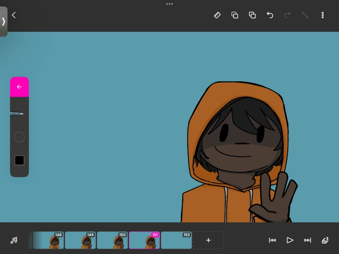The width and height of the screenshot is (339, 254).
Task: Open the black color swatch
Action: click(x=19, y=160)
